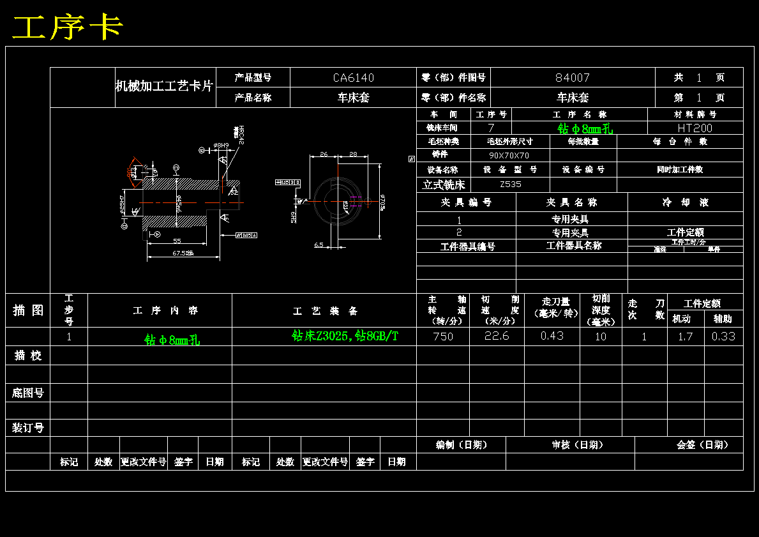Select the cutting speed value 22.6

(x=497, y=336)
